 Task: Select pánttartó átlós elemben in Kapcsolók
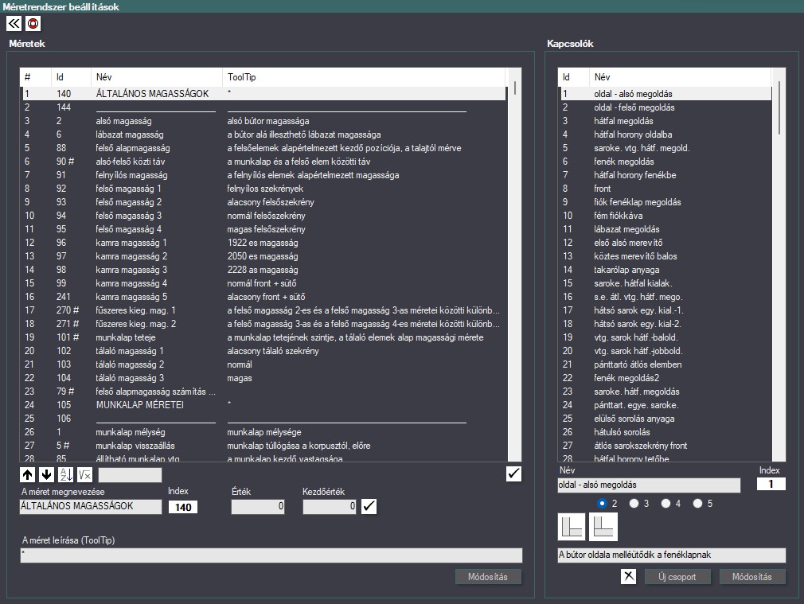click(665, 364)
